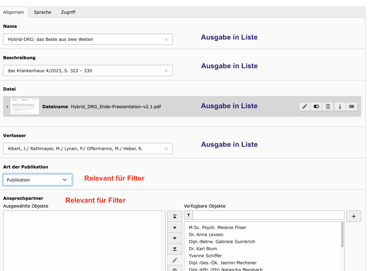The image size is (370, 271).
Task: Click the Beschreibung text input field
Action: tap(84, 70)
